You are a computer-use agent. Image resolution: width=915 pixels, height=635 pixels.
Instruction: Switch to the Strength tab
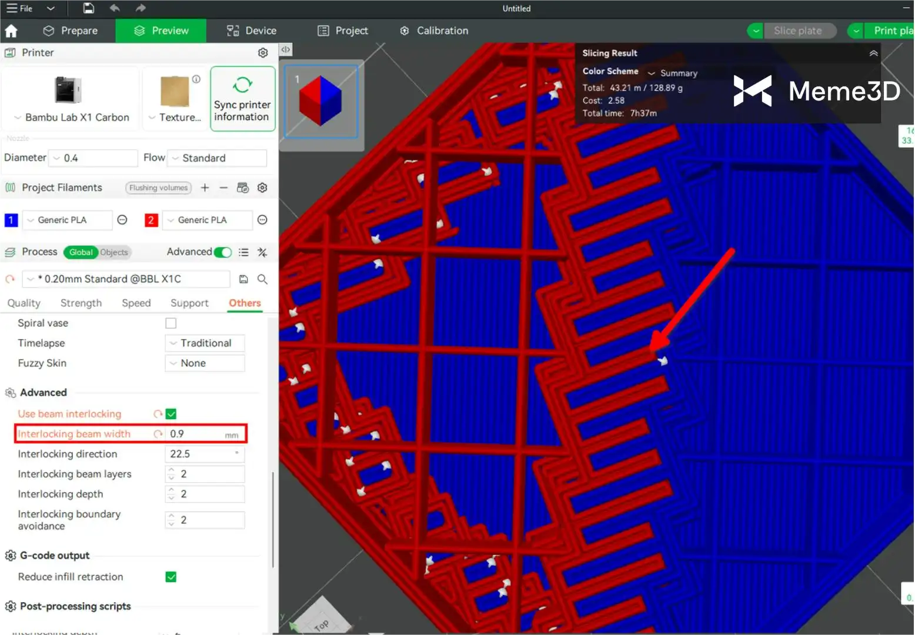pyautogui.click(x=81, y=303)
